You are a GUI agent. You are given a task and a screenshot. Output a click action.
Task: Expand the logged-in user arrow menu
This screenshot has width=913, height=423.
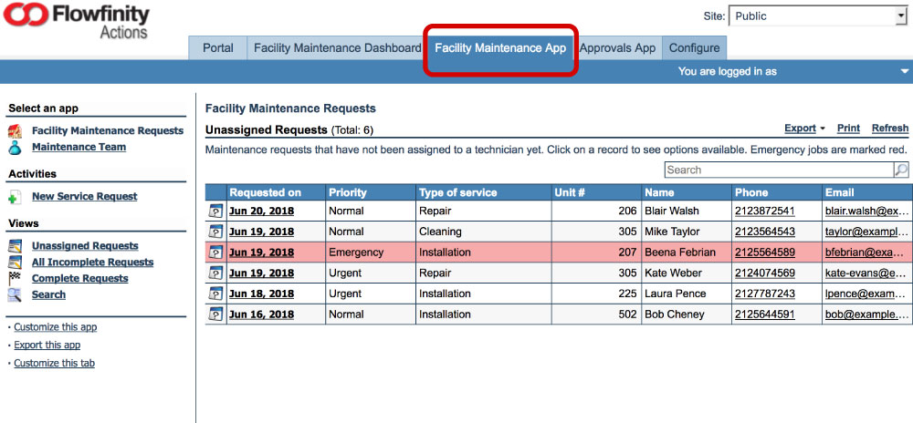pyautogui.click(x=905, y=71)
